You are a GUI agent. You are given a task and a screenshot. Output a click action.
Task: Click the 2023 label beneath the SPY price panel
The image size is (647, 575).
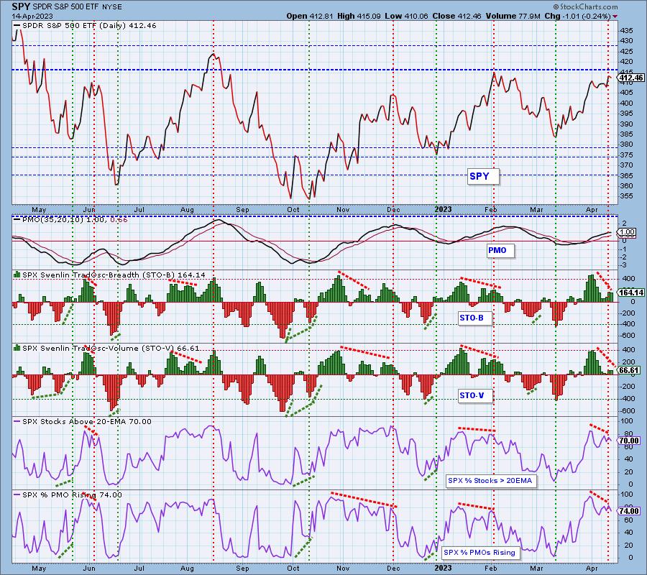click(x=443, y=209)
